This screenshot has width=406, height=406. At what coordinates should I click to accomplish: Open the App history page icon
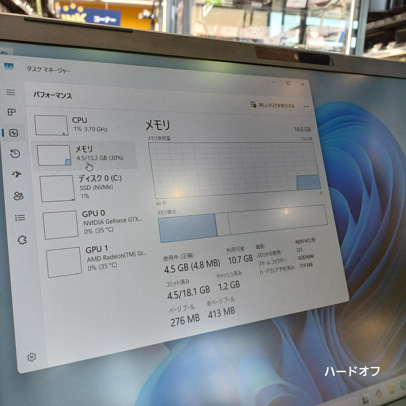pyautogui.click(x=15, y=154)
